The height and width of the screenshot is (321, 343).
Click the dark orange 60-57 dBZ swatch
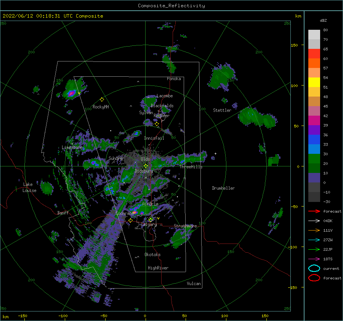tap(314, 63)
